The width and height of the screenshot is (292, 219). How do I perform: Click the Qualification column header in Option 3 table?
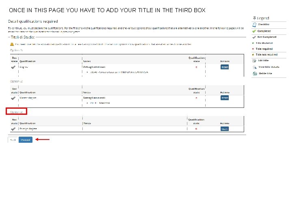point(28,123)
